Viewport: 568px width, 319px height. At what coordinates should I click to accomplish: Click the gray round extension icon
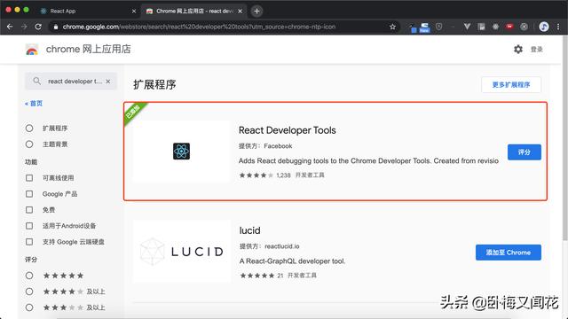pyautogui.click(x=524, y=27)
